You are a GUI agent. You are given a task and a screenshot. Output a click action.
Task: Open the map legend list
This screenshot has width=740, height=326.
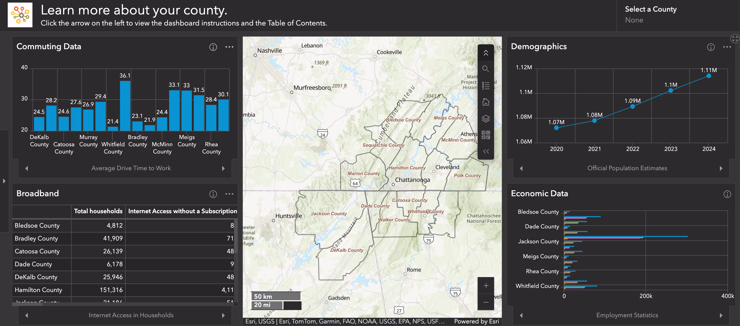[x=486, y=85]
